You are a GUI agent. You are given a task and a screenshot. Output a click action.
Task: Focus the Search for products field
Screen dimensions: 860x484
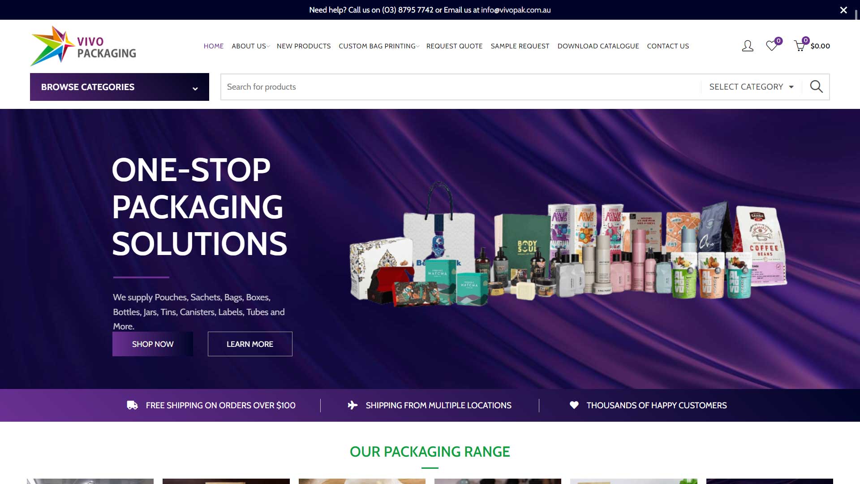pyautogui.click(x=461, y=86)
